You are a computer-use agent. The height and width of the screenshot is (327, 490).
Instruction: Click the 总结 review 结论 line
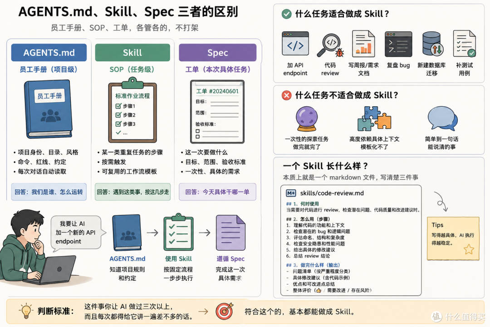point(308,256)
